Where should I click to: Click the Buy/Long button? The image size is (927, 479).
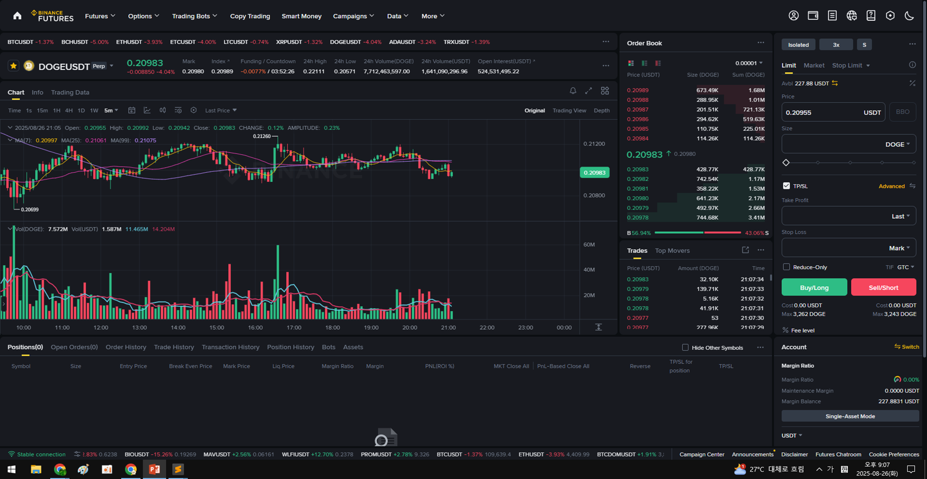(x=814, y=287)
